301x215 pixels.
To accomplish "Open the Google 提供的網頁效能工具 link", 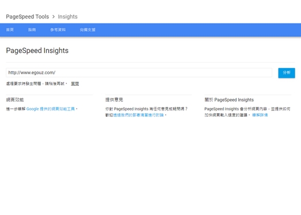I will [51, 109].
